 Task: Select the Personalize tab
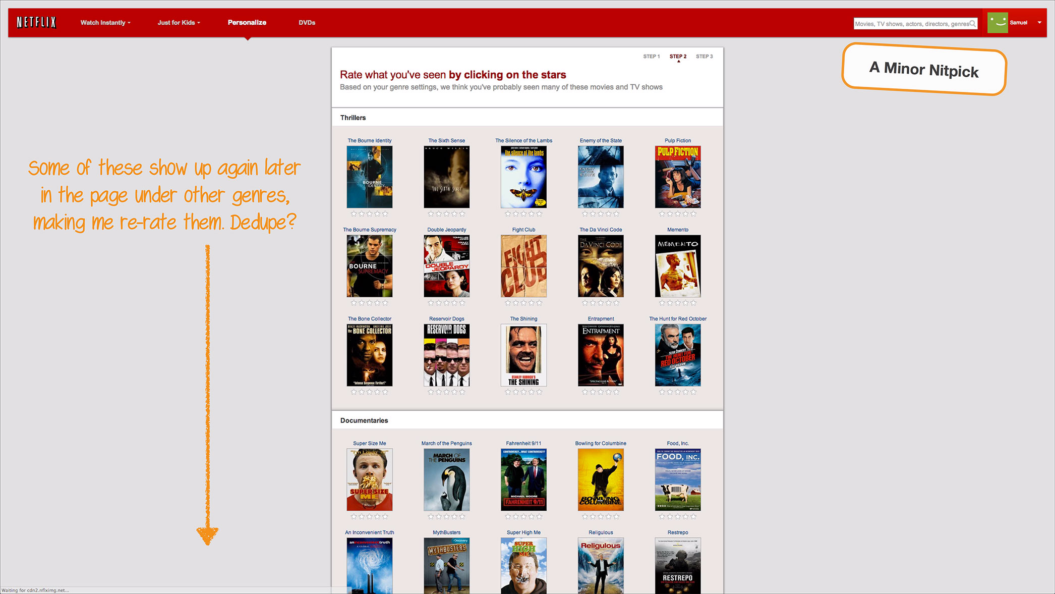pos(247,23)
